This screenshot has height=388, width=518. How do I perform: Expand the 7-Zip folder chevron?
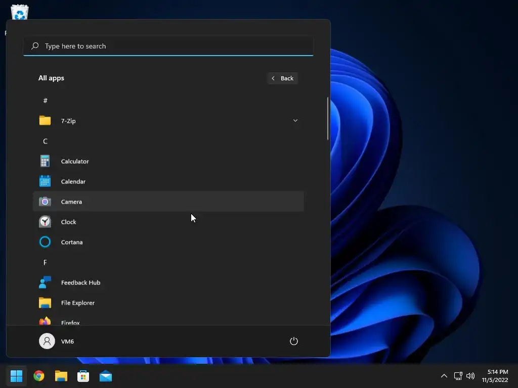pyautogui.click(x=295, y=120)
